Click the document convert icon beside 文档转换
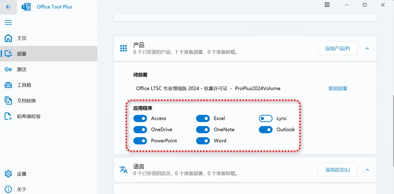 [8, 101]
